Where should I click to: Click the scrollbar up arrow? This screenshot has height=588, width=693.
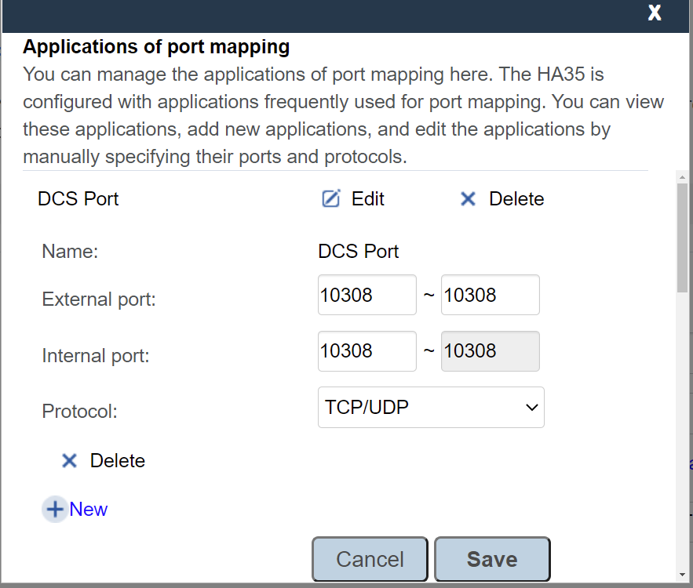coord(682,177)
